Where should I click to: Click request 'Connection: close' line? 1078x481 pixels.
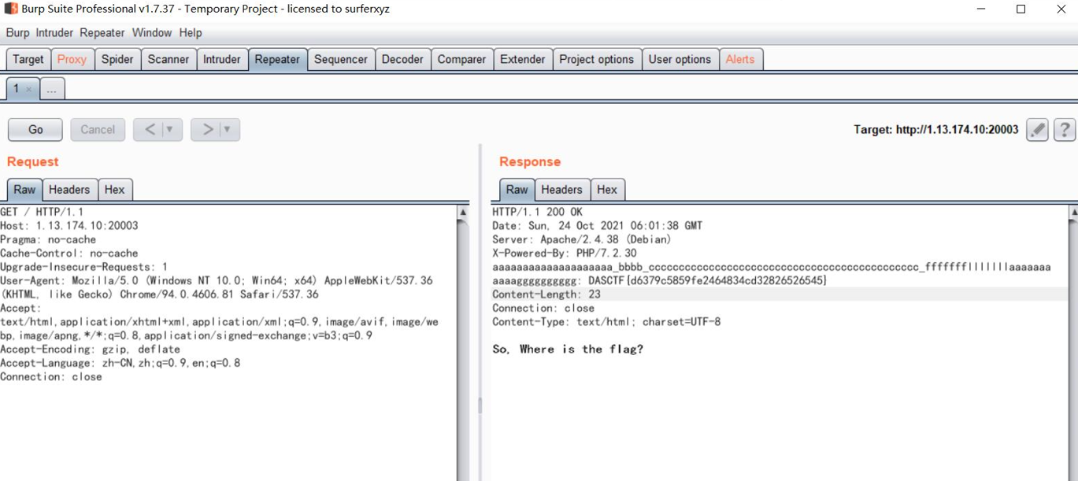(51, 377)
